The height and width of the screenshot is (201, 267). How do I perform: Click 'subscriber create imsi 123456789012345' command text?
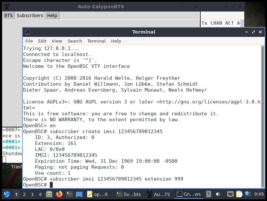[106, 131]
